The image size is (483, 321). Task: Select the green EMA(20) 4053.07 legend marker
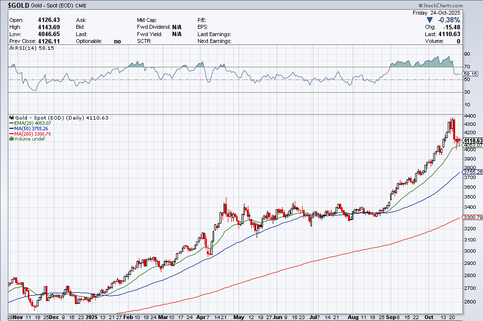coord(11,123)
